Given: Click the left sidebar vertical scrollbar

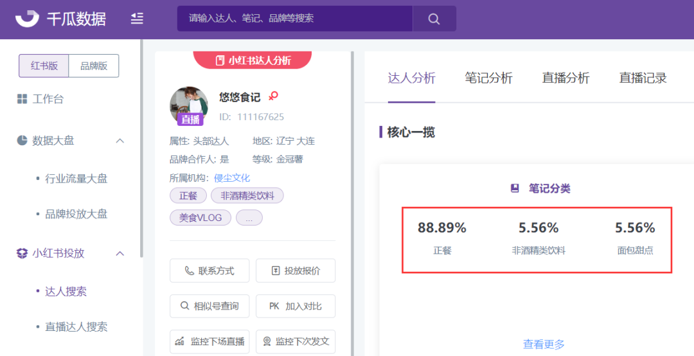Looking at the screenshot, I should [141, 148].
